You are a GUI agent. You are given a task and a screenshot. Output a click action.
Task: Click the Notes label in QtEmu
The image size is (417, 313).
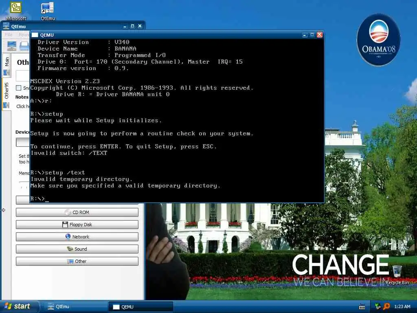[x=22, y=97]
